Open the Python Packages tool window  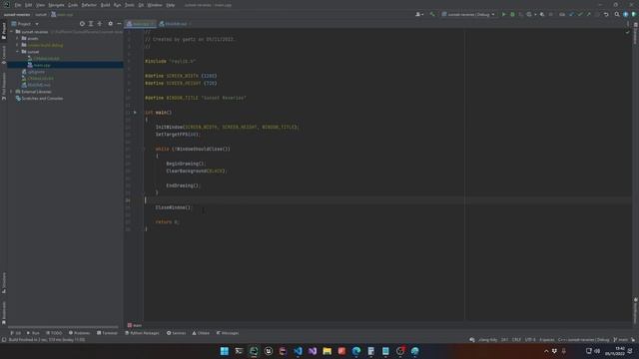(142, 333)
